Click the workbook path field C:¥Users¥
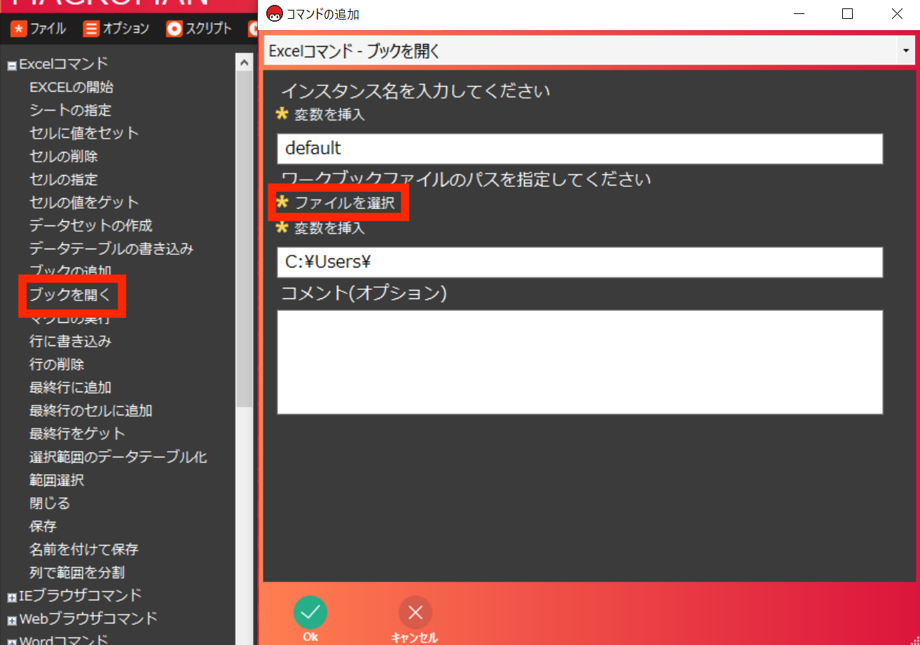Screen dimensions: 920x645 tap(579, 262)
